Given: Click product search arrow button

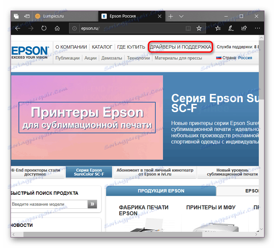Looking at the screenshot, I should [92, 204].
